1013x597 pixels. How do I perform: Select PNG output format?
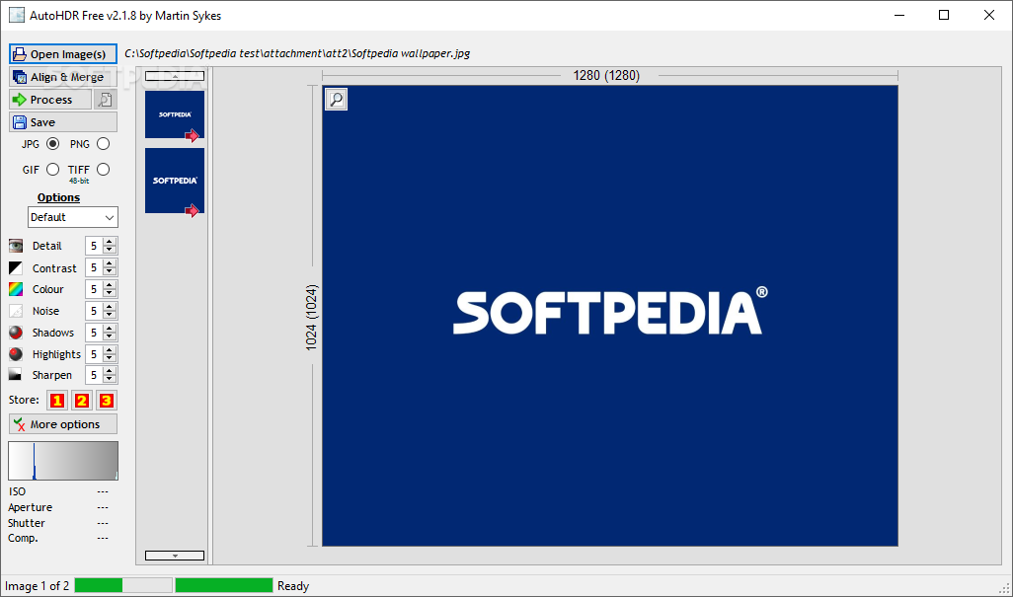(x=104, y=144)
